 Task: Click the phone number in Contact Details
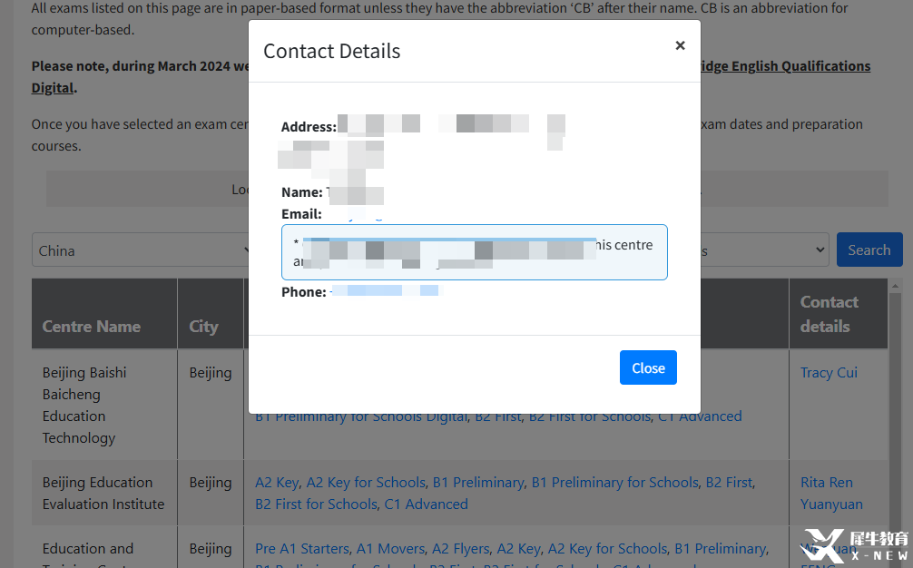[x=386, y=291]
